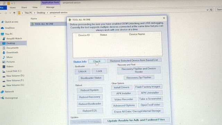Select Desktop in the navigation pane
This screenshot has width=222, height=125.
11,43
